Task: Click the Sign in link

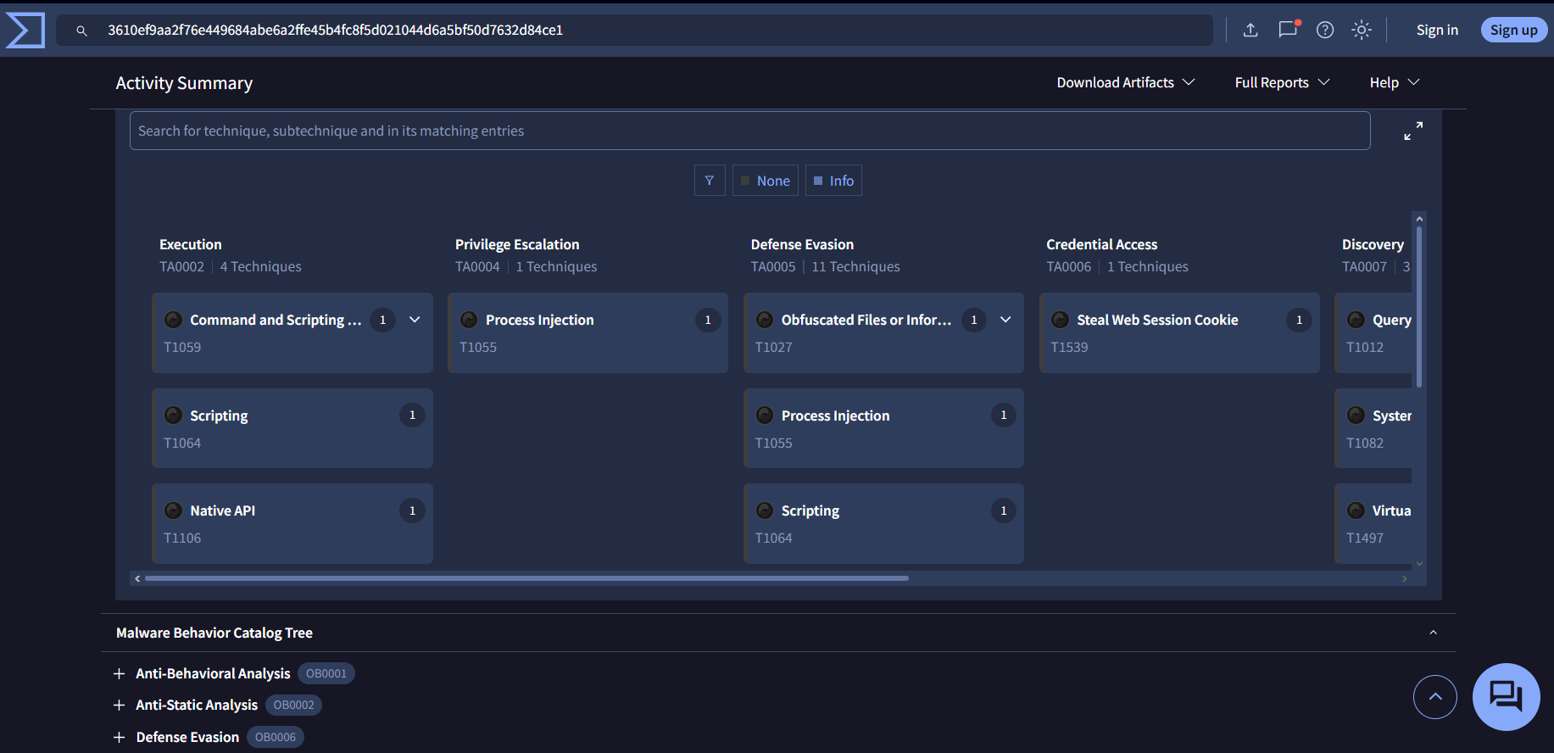Action: (x=1437, y=30)
